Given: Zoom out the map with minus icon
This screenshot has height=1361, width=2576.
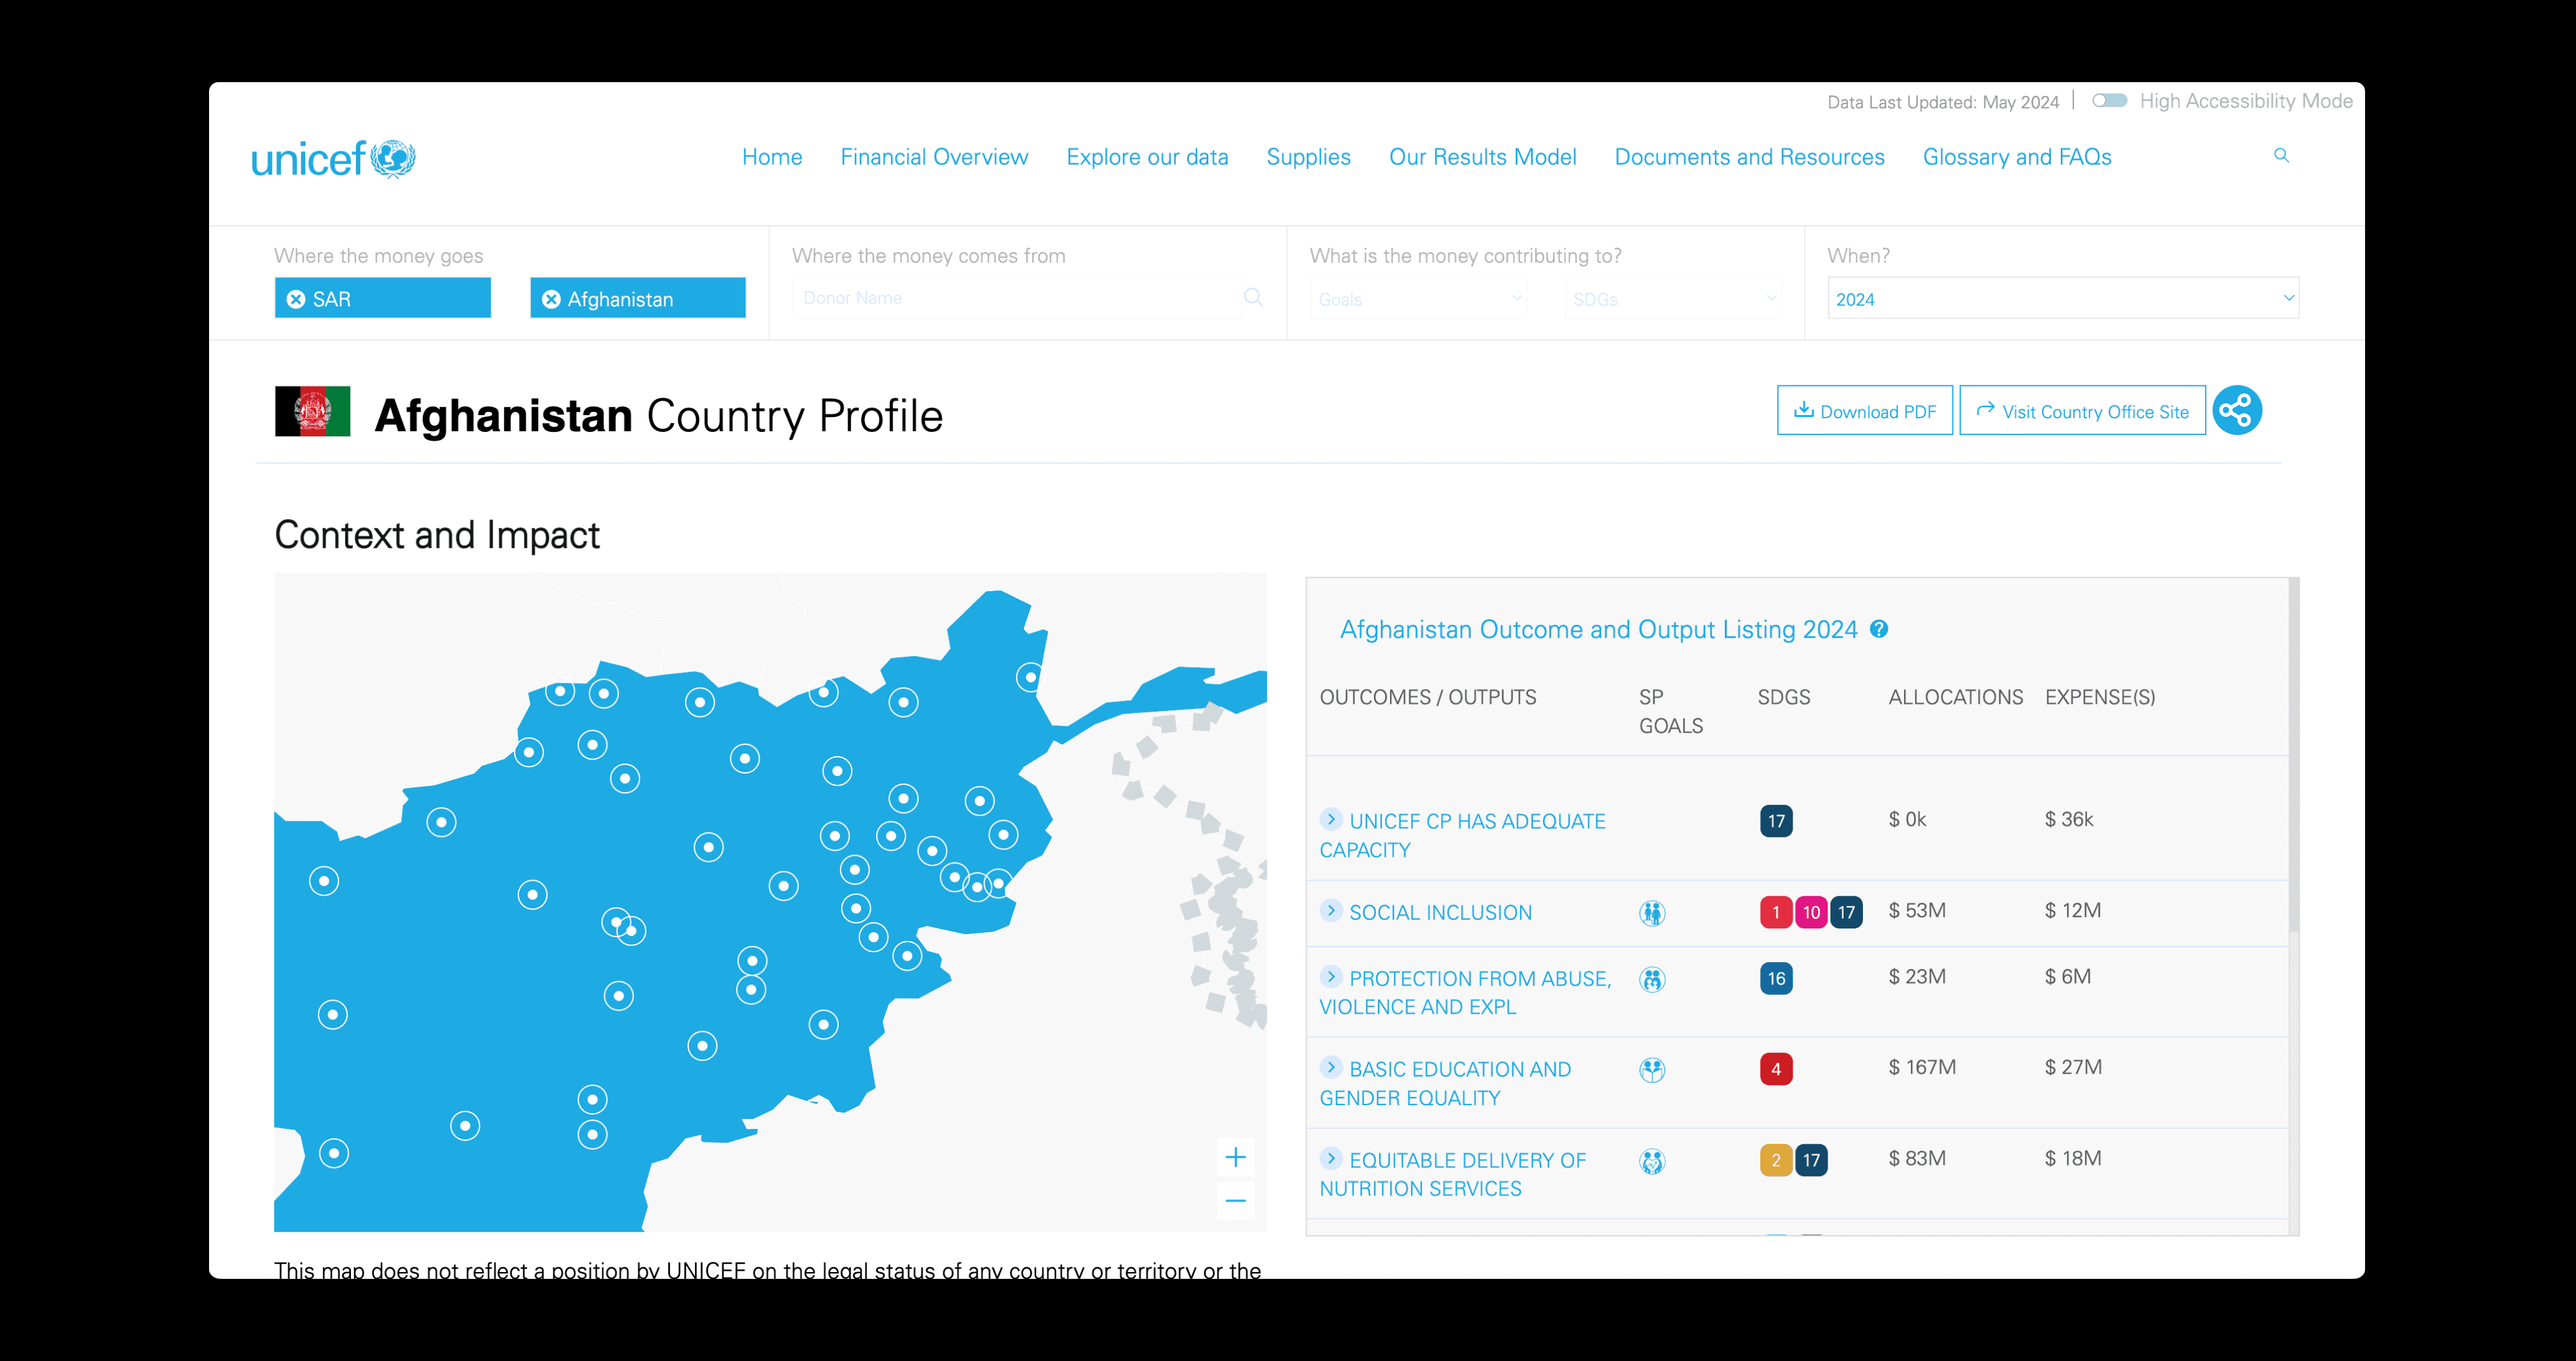Looking at the screenshot, I should point(1236,1200).
